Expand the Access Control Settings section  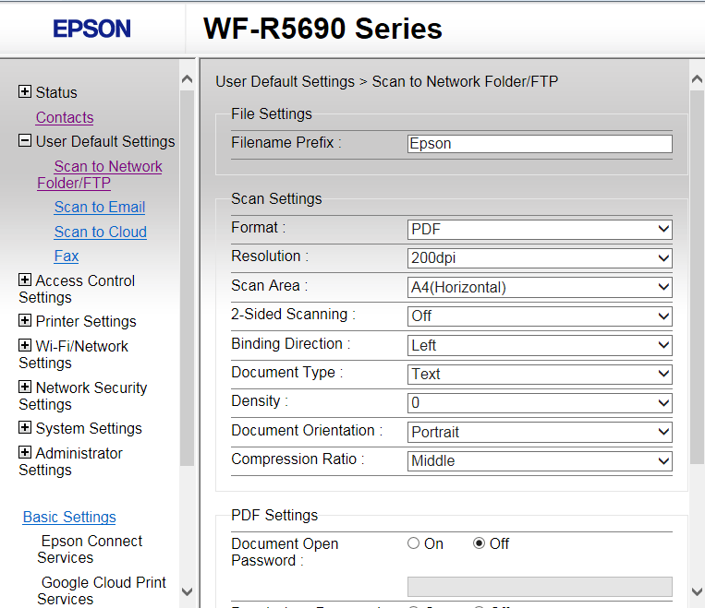(25, 280)
